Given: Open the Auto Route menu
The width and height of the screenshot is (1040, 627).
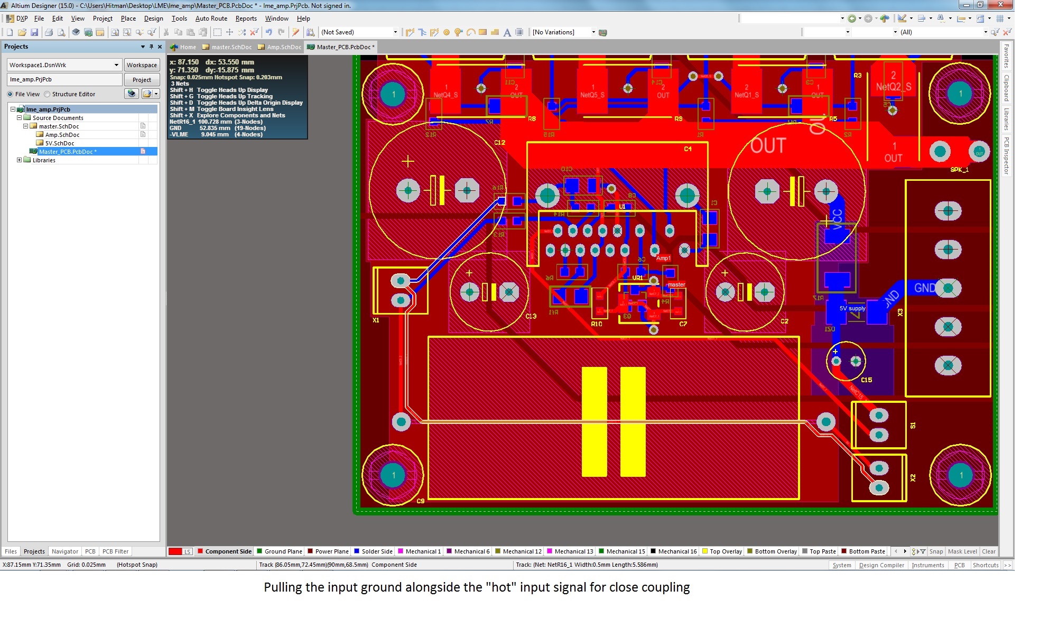Looking at the screenshot, I should pos(211,19).
